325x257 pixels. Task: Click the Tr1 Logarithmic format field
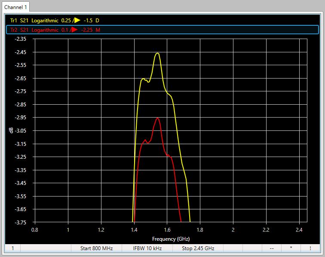[45, 20]
